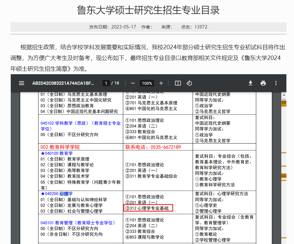Click ②管理心理学 additional exam text
Image resolution: width=294 pixels, height=244 pixels.
[x=208, y=211]
